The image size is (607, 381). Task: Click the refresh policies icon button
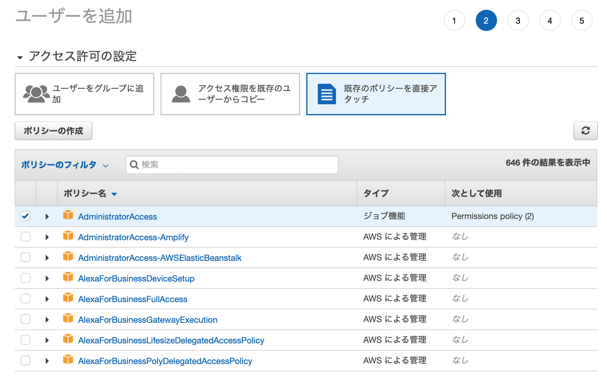[x=585, y=131]
